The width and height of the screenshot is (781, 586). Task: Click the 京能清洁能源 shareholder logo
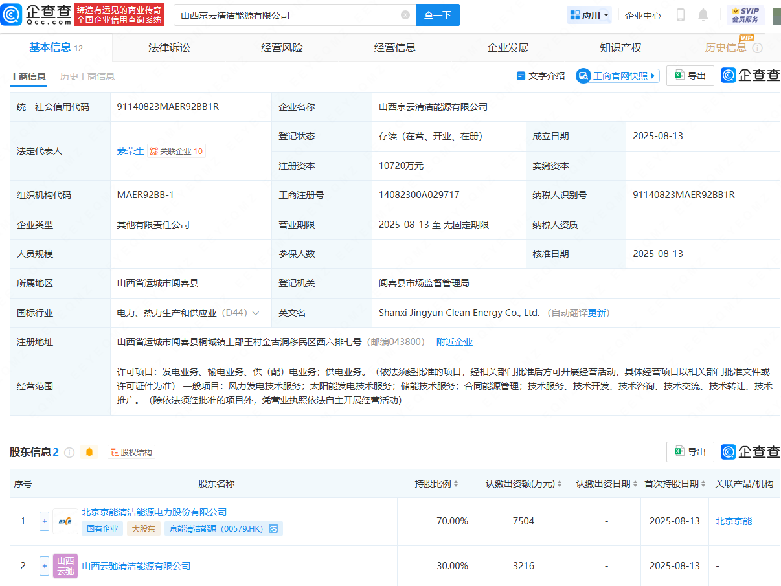pos(65,521)
